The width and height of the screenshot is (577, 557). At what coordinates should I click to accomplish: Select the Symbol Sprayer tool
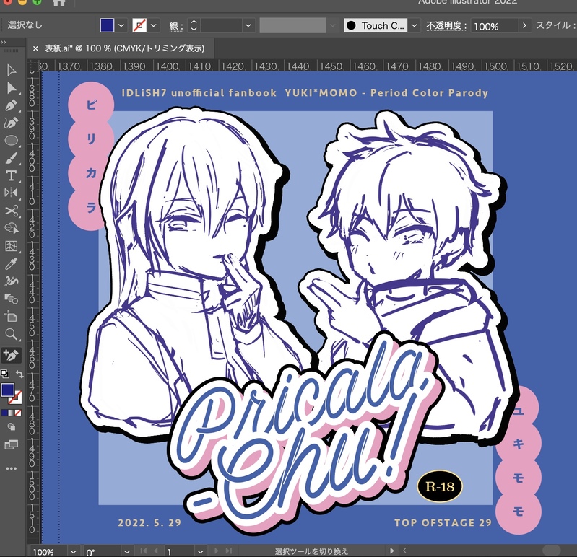coord(12,281)
